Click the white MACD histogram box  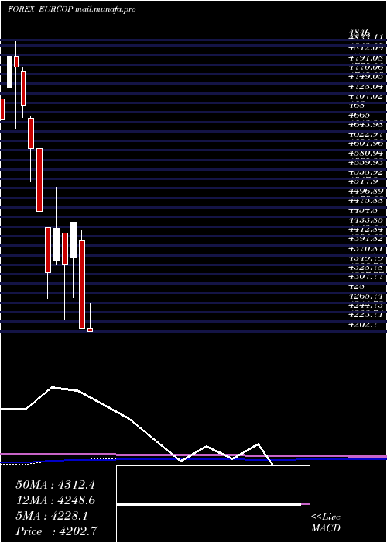(x=213, y=504)
